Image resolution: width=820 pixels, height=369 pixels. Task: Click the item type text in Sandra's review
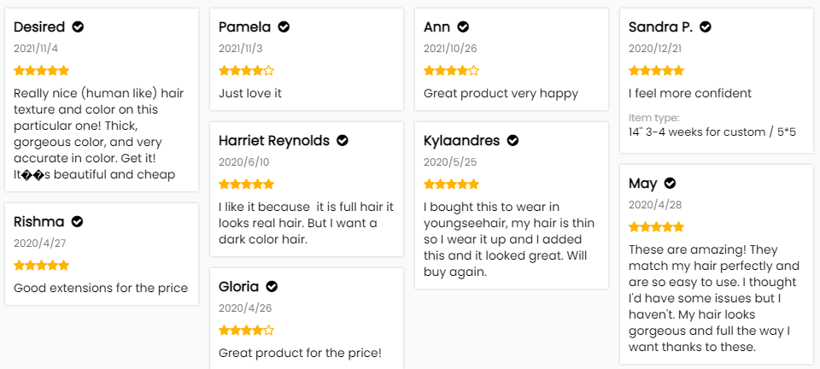click(x=712, y=132)
